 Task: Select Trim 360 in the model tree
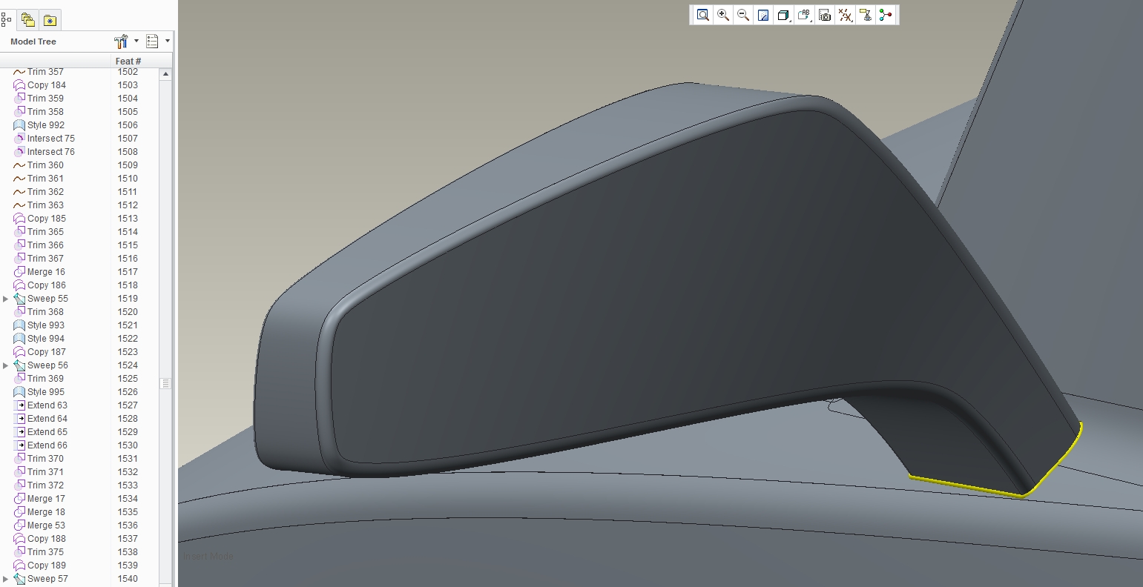click(45, 165)
